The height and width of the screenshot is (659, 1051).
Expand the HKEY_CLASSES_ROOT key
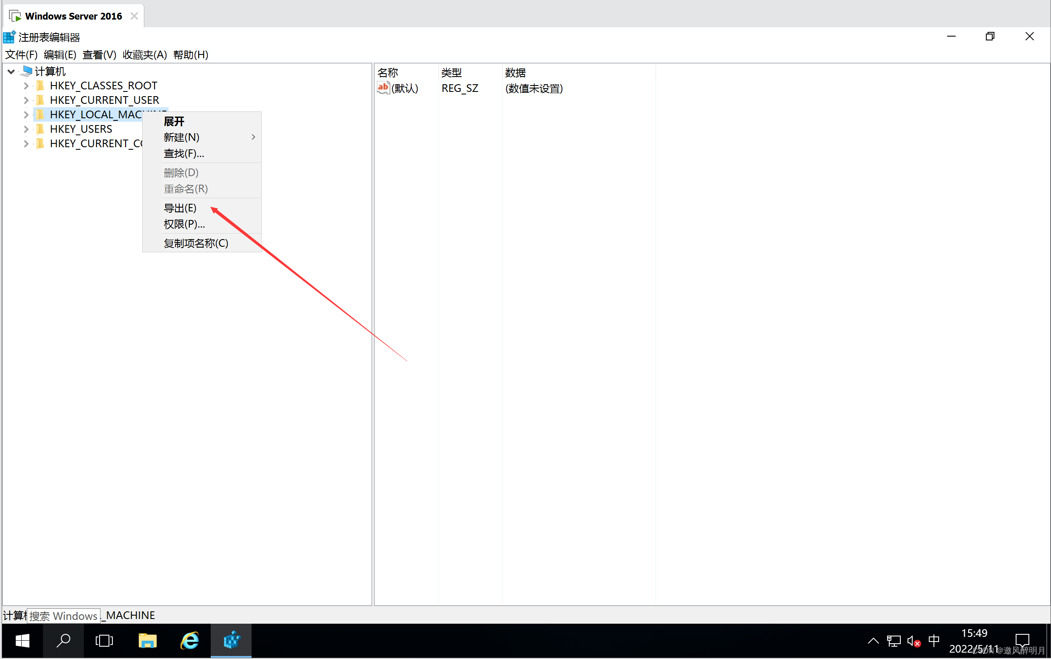[x=26, y=86]
